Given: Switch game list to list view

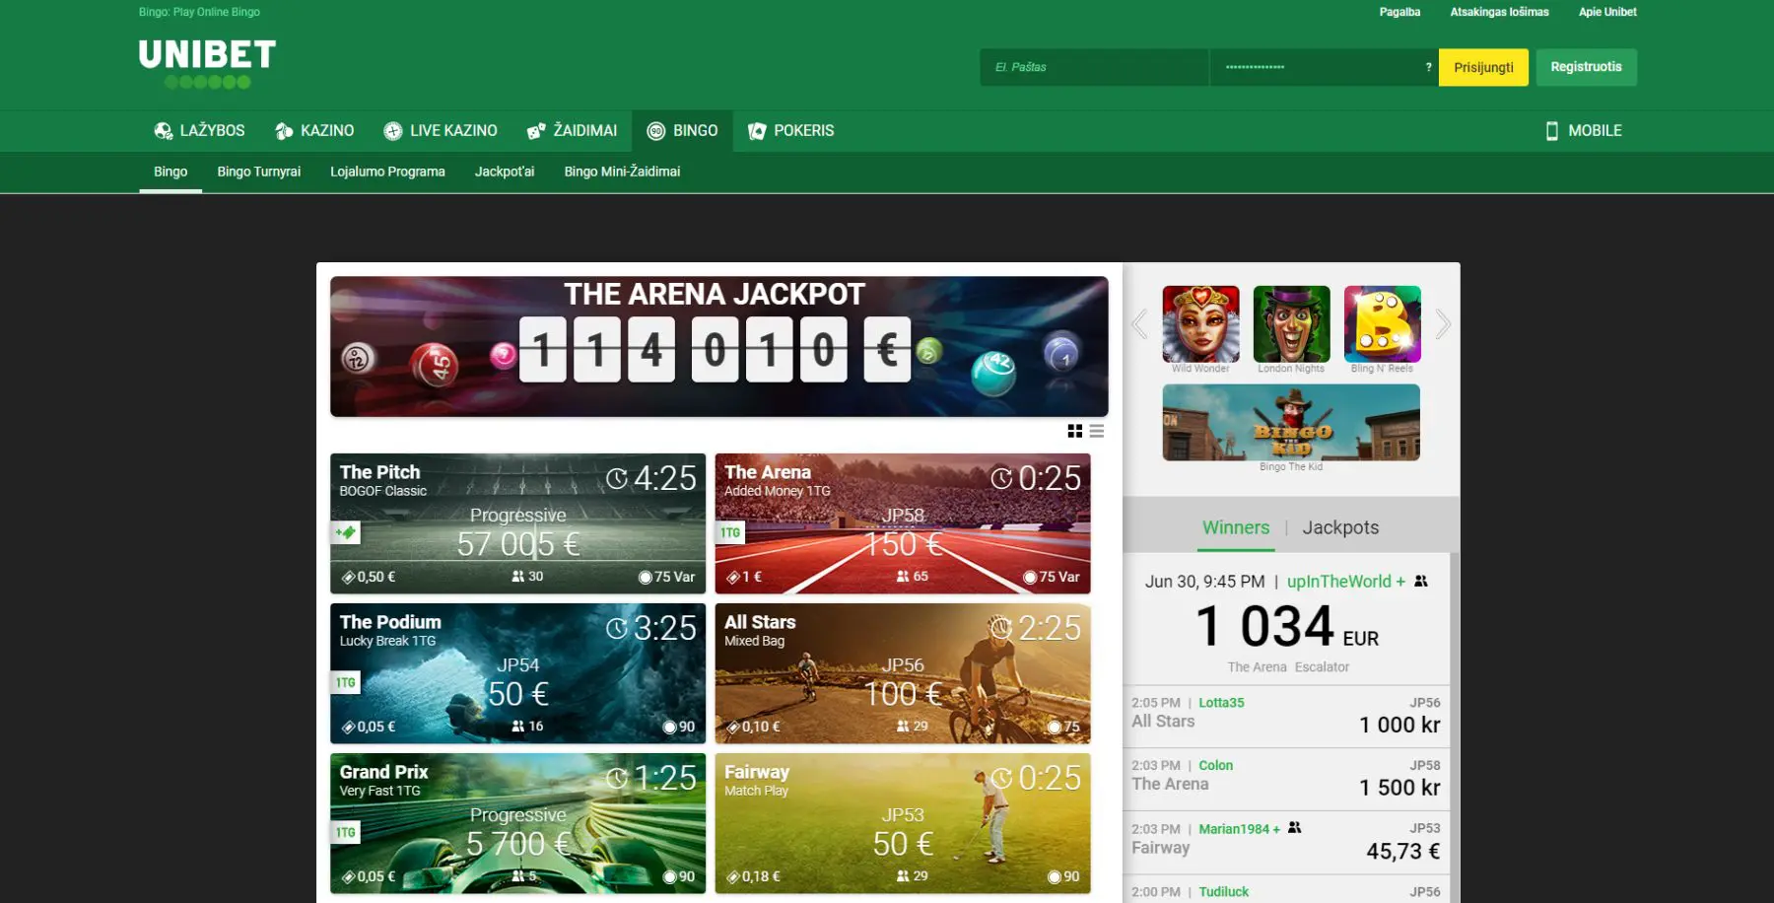Looking at the screenshot, I should coord(1097,431).
